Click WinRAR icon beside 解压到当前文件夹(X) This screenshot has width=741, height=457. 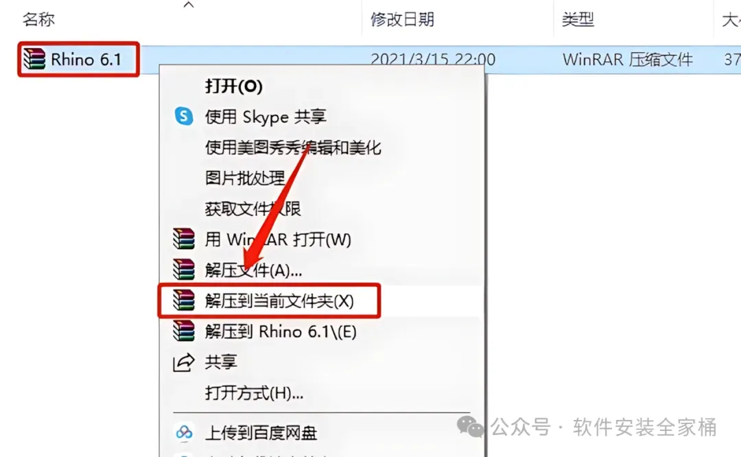(184, 300)
